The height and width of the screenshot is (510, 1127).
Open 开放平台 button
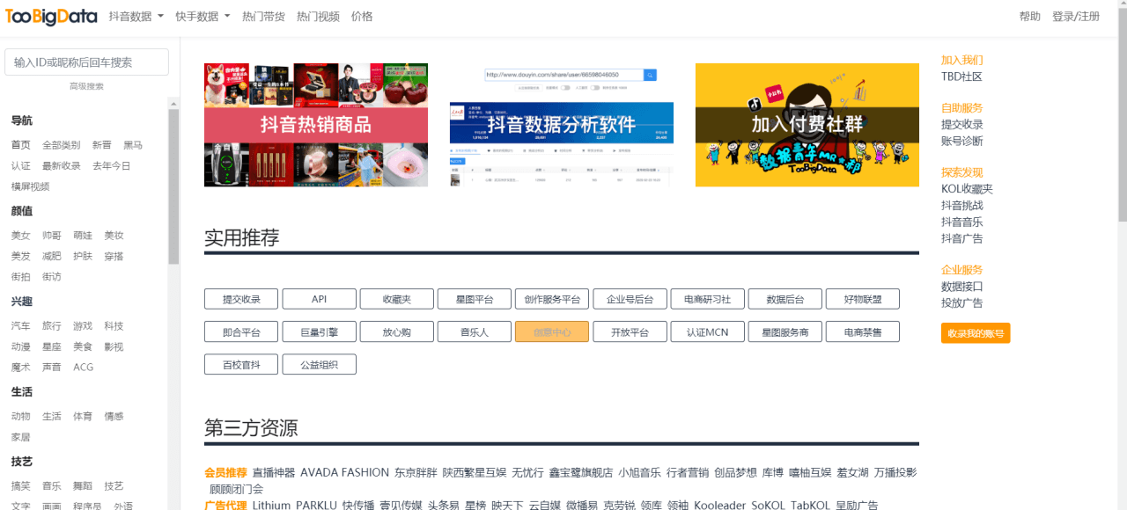point(630,331)
